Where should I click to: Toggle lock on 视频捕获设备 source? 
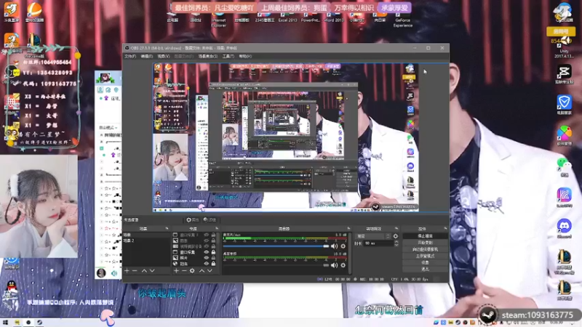213,246
